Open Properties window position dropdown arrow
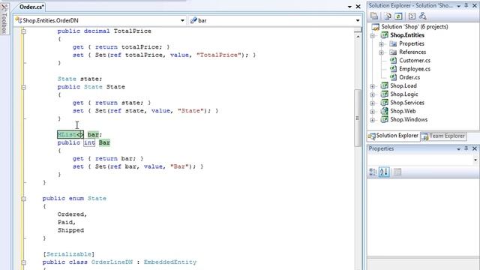 tap(458, 148)
